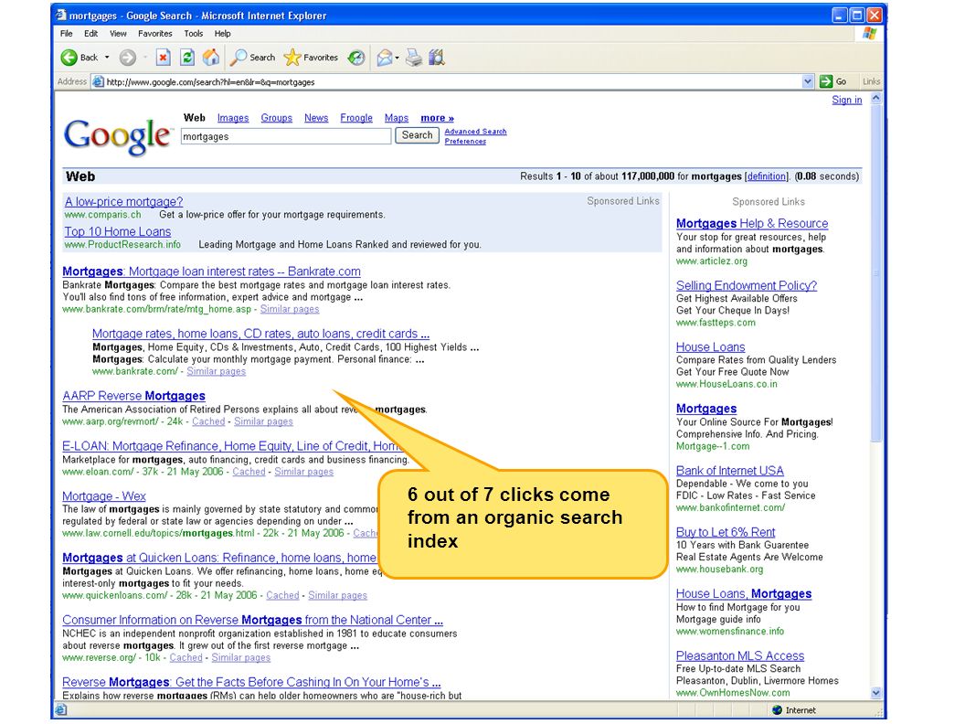Open the Favorites star button
The height and width of the screenshot is (724, 965).
[x=311, y=58]
